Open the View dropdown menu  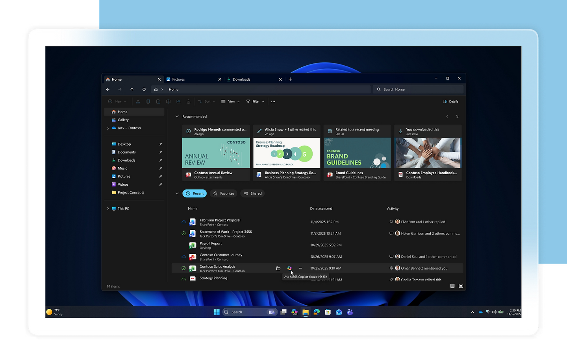[x=231, y=101]
